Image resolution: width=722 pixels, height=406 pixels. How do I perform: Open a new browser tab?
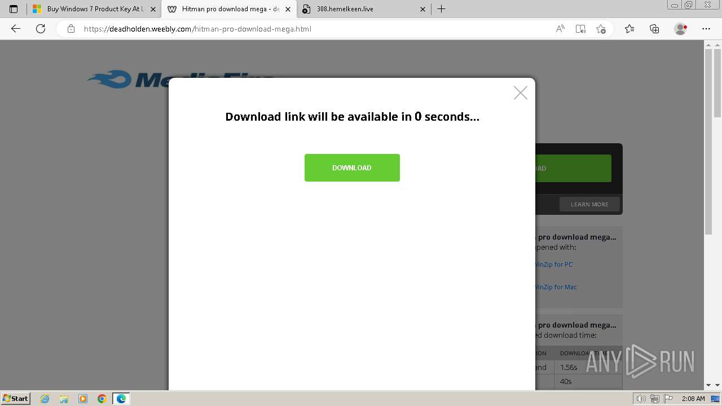442,9
